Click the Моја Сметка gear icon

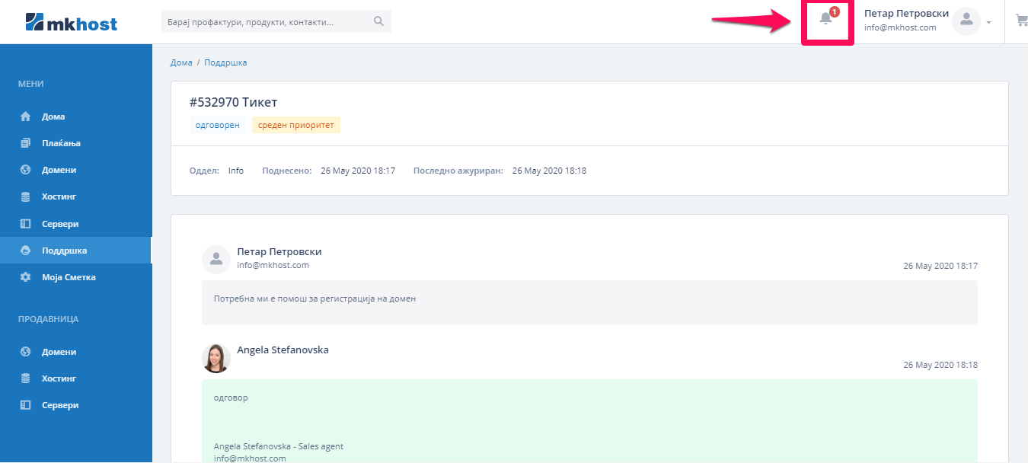pos(25,277)
